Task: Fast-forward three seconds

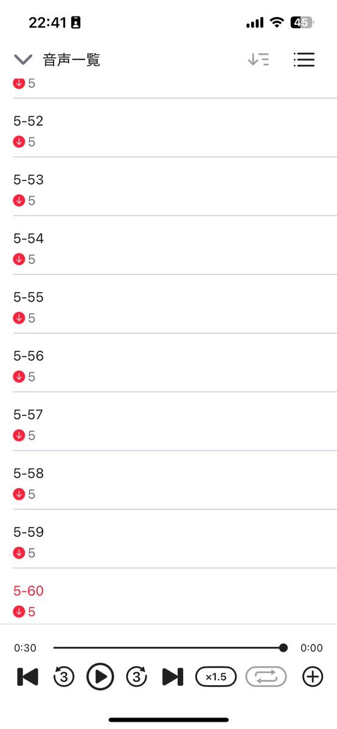Action: 136,677
